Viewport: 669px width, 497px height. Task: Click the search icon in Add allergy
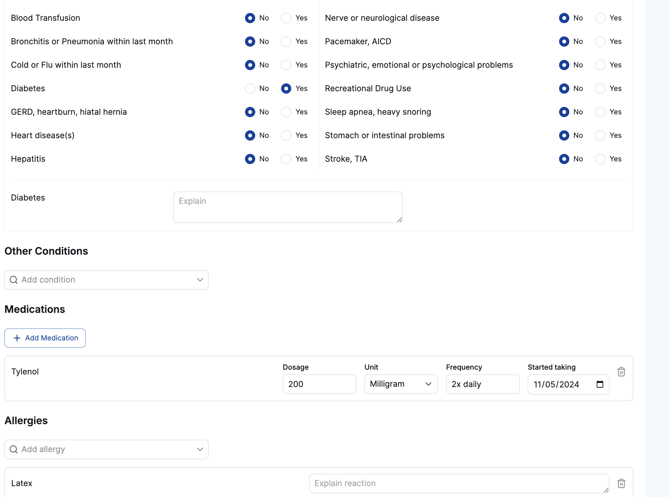14,449
